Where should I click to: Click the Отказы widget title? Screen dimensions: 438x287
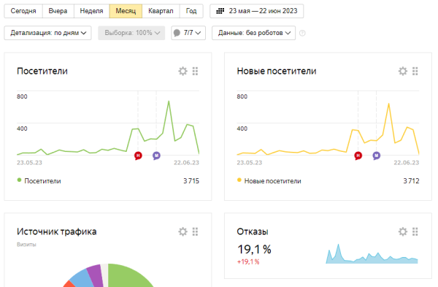click(253, 231)
